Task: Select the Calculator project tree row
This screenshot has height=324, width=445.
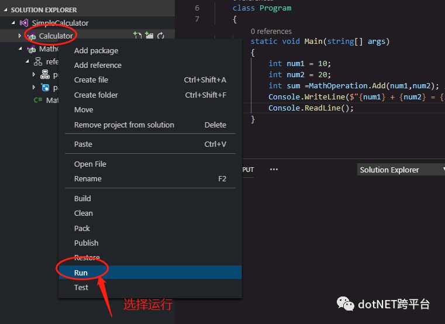Action: click(x=87, y=36)
